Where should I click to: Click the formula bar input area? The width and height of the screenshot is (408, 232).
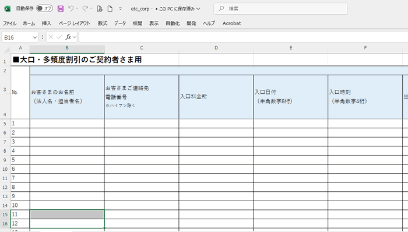pos(243,37)
